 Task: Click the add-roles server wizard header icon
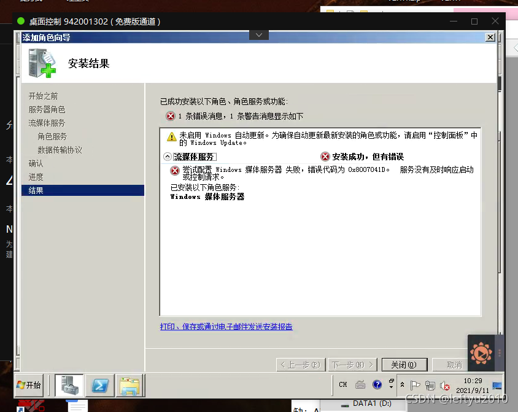coord(42,63)
